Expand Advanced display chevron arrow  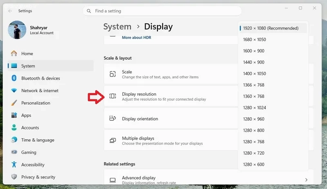coord(306,180)
